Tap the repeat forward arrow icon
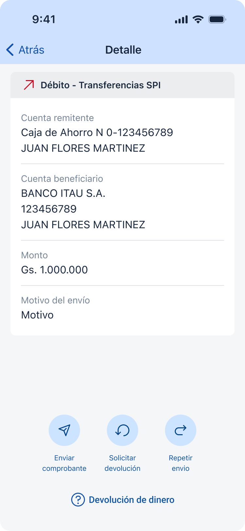The image size is (245, 531). click(180, 430)
